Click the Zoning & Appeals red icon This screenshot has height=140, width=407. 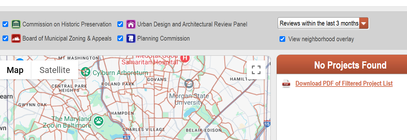coord(16,38)
